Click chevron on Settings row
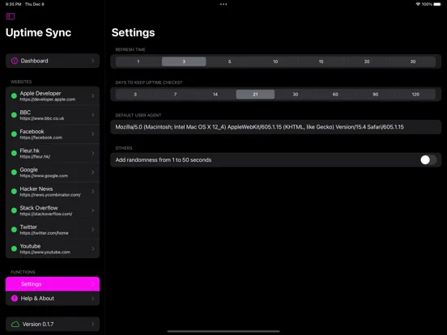 coord(92,284)
